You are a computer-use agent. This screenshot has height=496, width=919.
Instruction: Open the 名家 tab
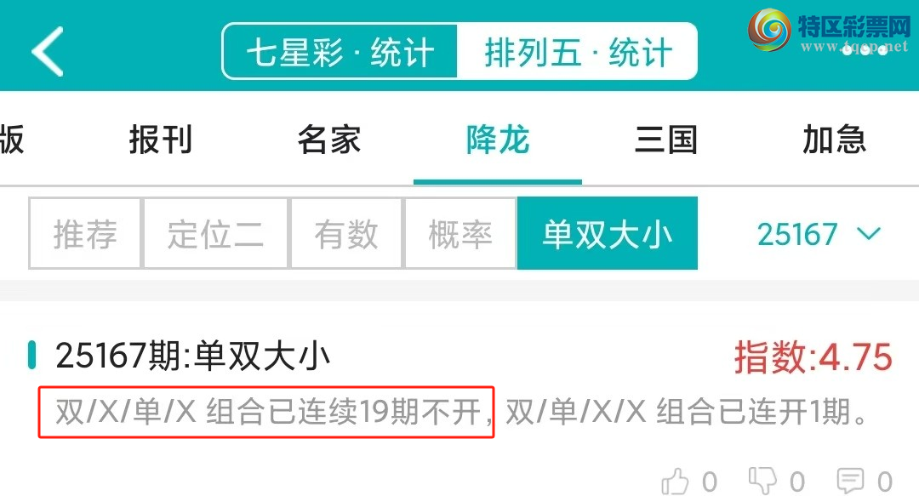[x=328, y=140]
